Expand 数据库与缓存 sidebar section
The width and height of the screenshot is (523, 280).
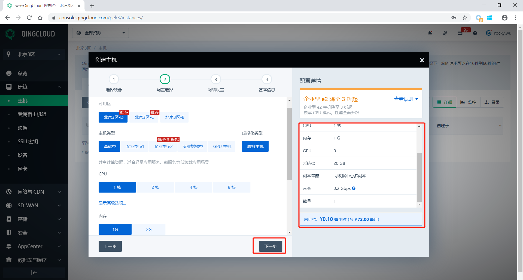coord(34,260)
